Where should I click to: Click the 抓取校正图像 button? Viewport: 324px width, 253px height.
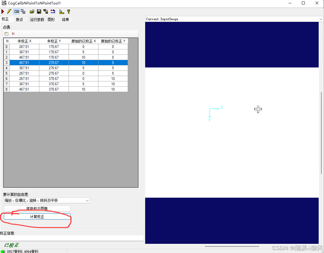pyautogui.click(x=37, y=208)
